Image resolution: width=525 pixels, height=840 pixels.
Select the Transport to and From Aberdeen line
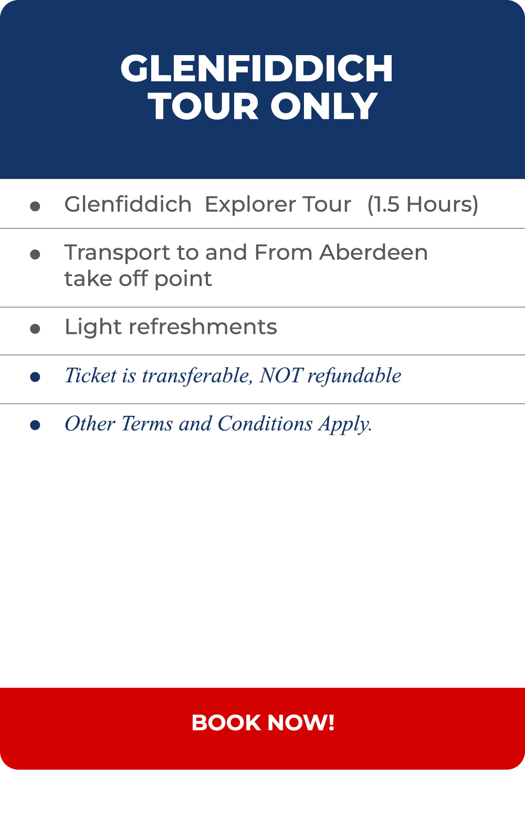246,253
